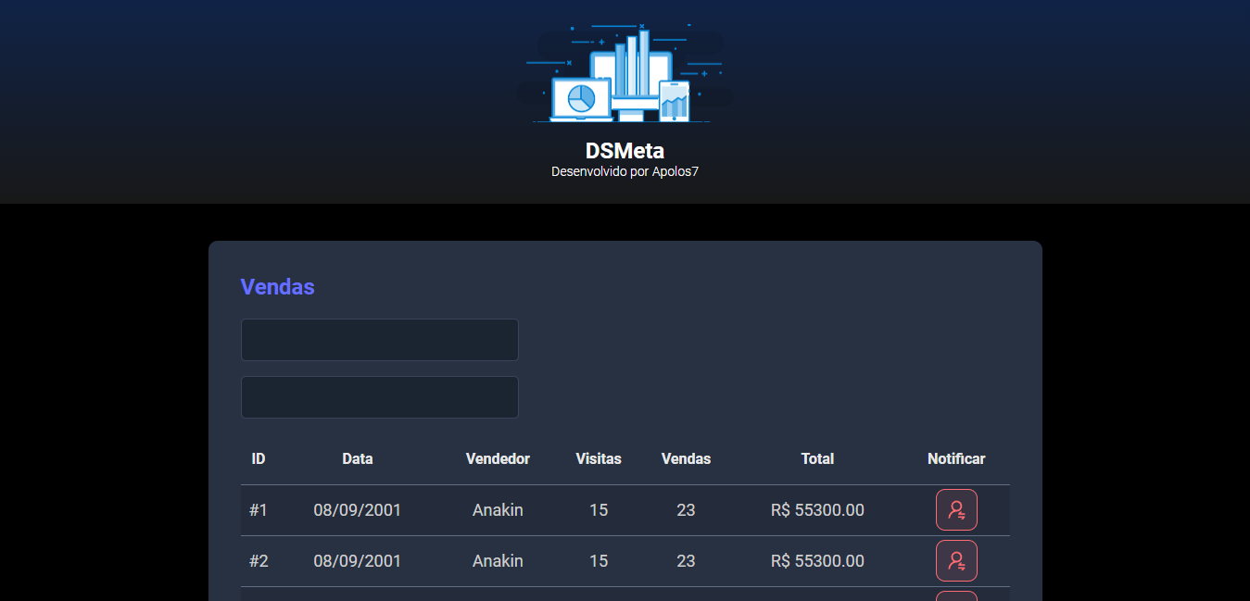The width and height of the screenshot is (1250, 601).
Task: Click visits value 15 in row #1
Action: coord(599,510)
